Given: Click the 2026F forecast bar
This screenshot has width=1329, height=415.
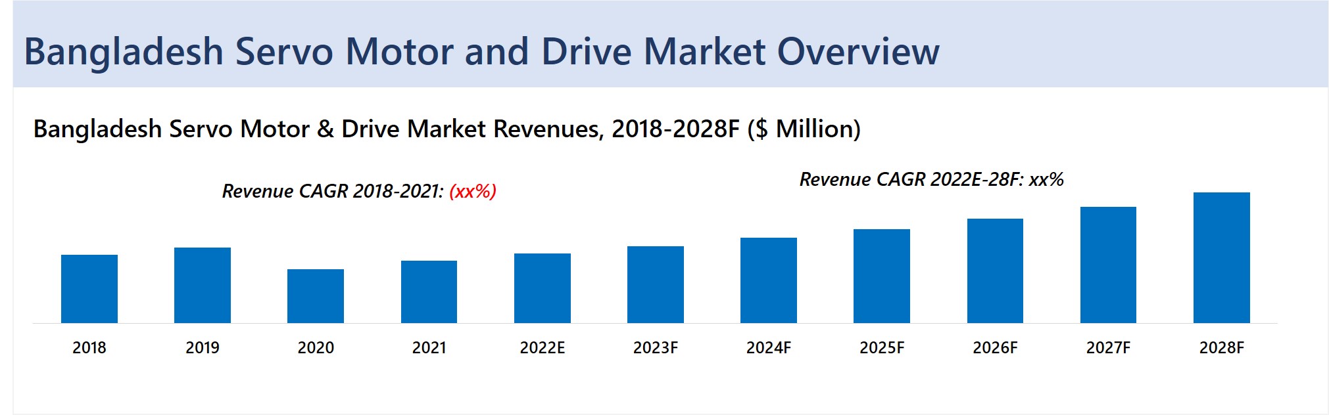Looking at the screenshot, I should [995, 271].
